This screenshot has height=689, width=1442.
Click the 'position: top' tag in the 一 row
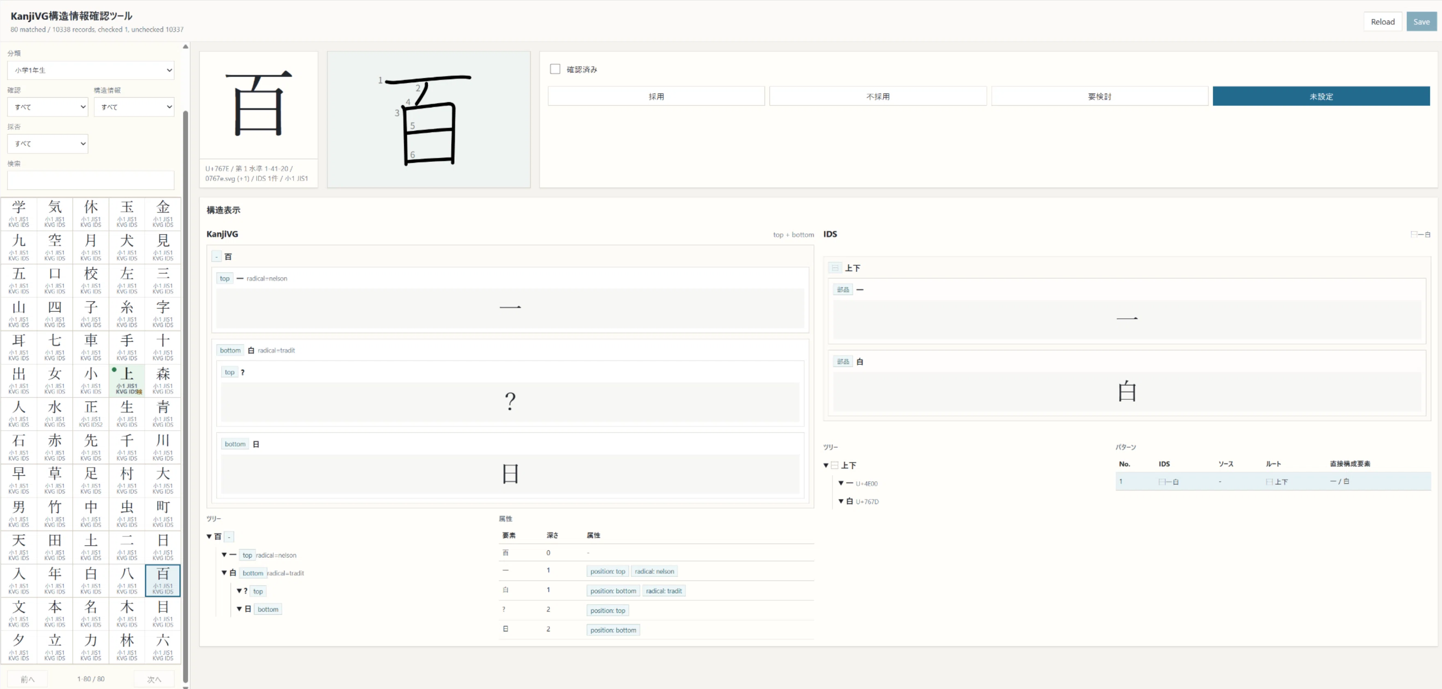(607, 571)
